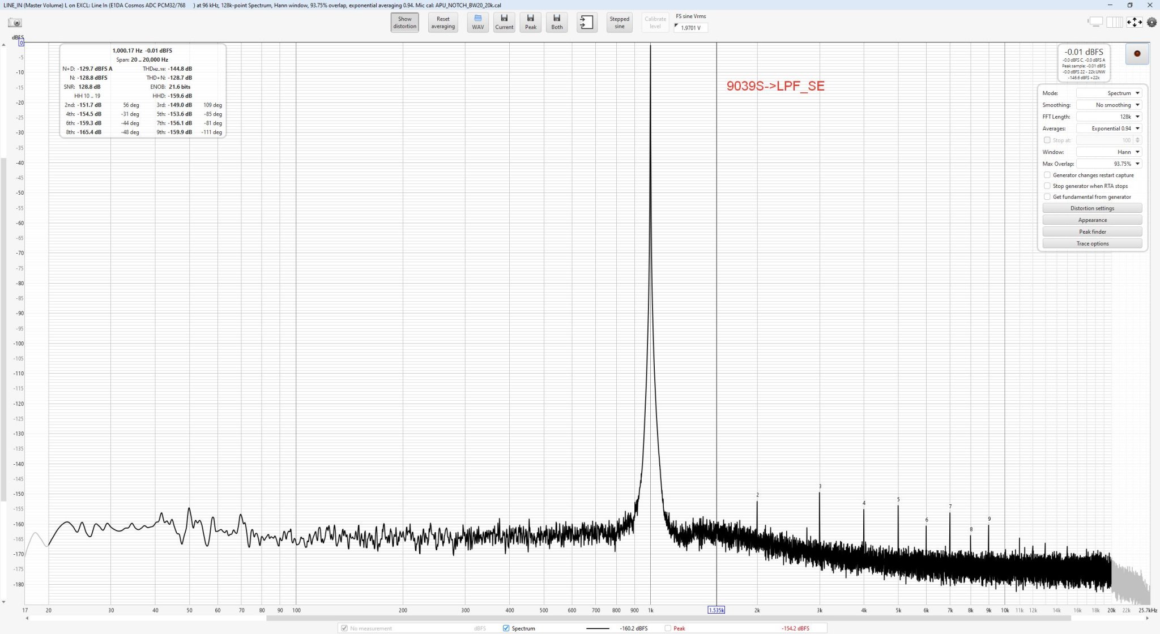Save spectrum as WAV file
1160x634 pixels.
click(x=477, y=23)
